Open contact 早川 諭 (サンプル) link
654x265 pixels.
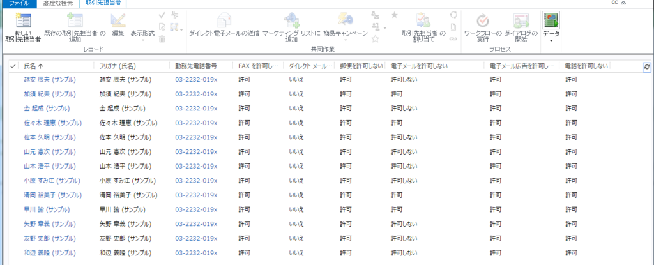[47, 209]
